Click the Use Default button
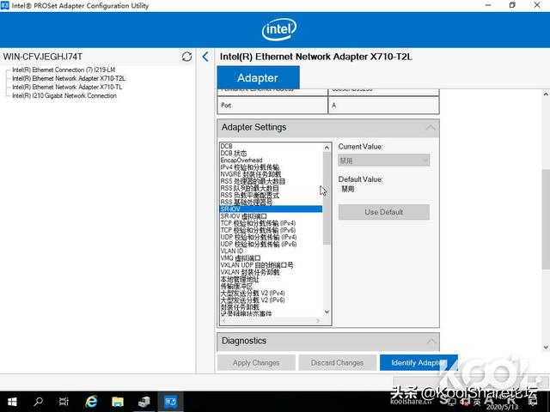 click(384, 212)
